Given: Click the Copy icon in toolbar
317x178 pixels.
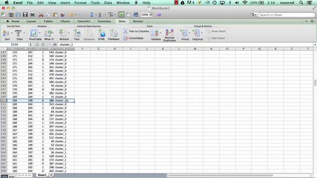Looking at the screenshot, I should 48,14.
